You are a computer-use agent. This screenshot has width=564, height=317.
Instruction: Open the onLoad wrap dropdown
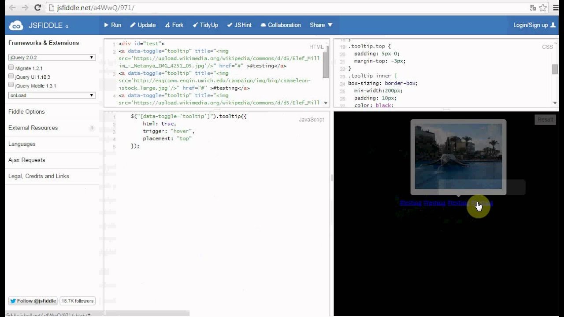pyautogui.click(x=52, y=96)
